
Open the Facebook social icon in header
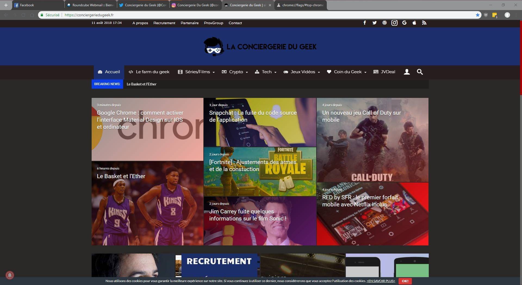click(x=365, y=23)
